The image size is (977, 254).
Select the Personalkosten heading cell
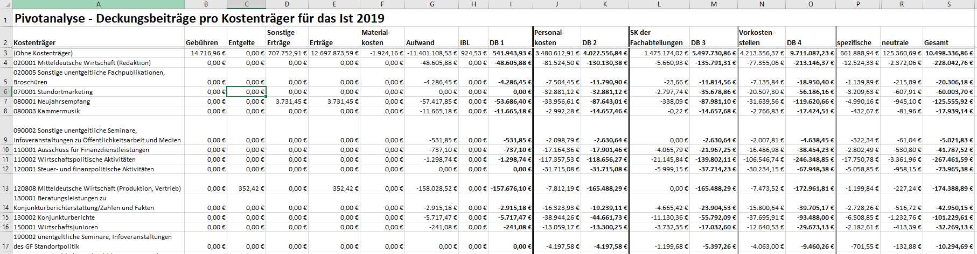(549, 37)
